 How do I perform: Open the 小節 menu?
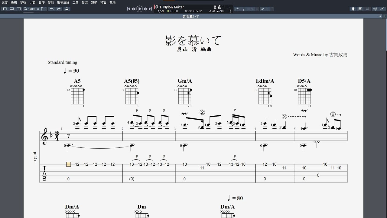point(32,2)
